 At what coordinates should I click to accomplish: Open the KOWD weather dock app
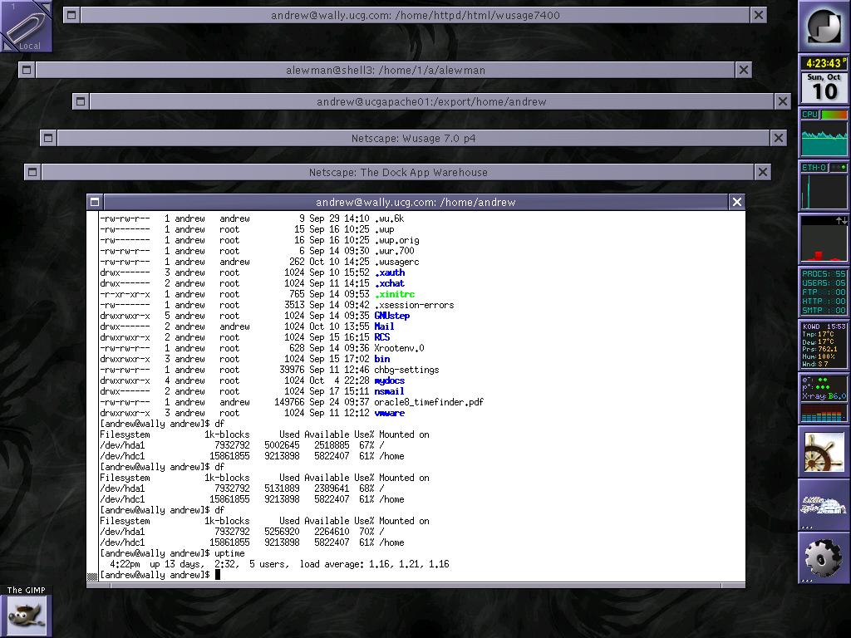[824, 346]
